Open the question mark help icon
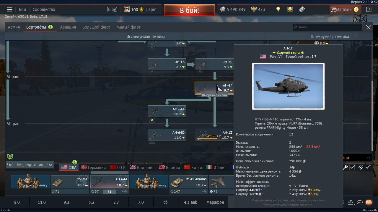Screen dimensions: 378x212 click(369, 9)
